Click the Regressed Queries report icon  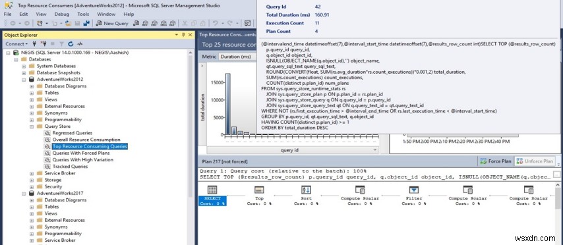tap(47, 133)
